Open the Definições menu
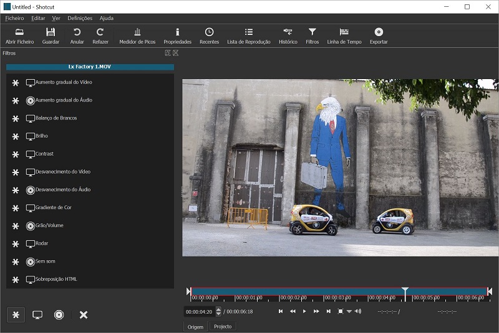Viewport: 499px width, 333px height. (x=80, y=18)
